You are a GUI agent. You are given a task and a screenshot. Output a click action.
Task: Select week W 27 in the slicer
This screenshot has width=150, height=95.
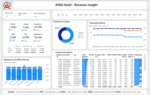click(119, 15)
